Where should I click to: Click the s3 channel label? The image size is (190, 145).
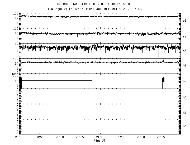click(x=185, y=51)
